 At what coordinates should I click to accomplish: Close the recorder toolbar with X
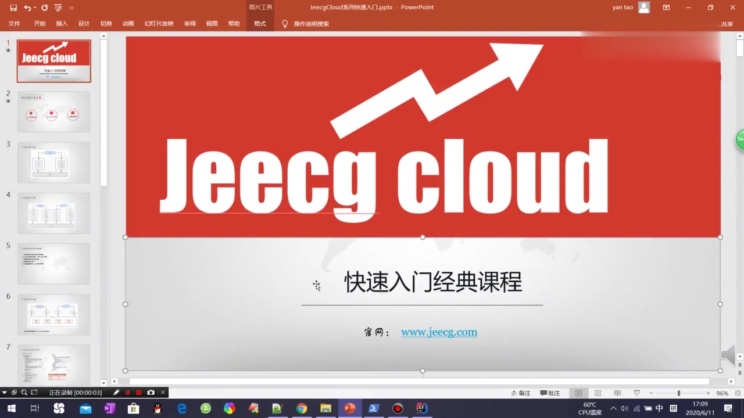point(163,392)
